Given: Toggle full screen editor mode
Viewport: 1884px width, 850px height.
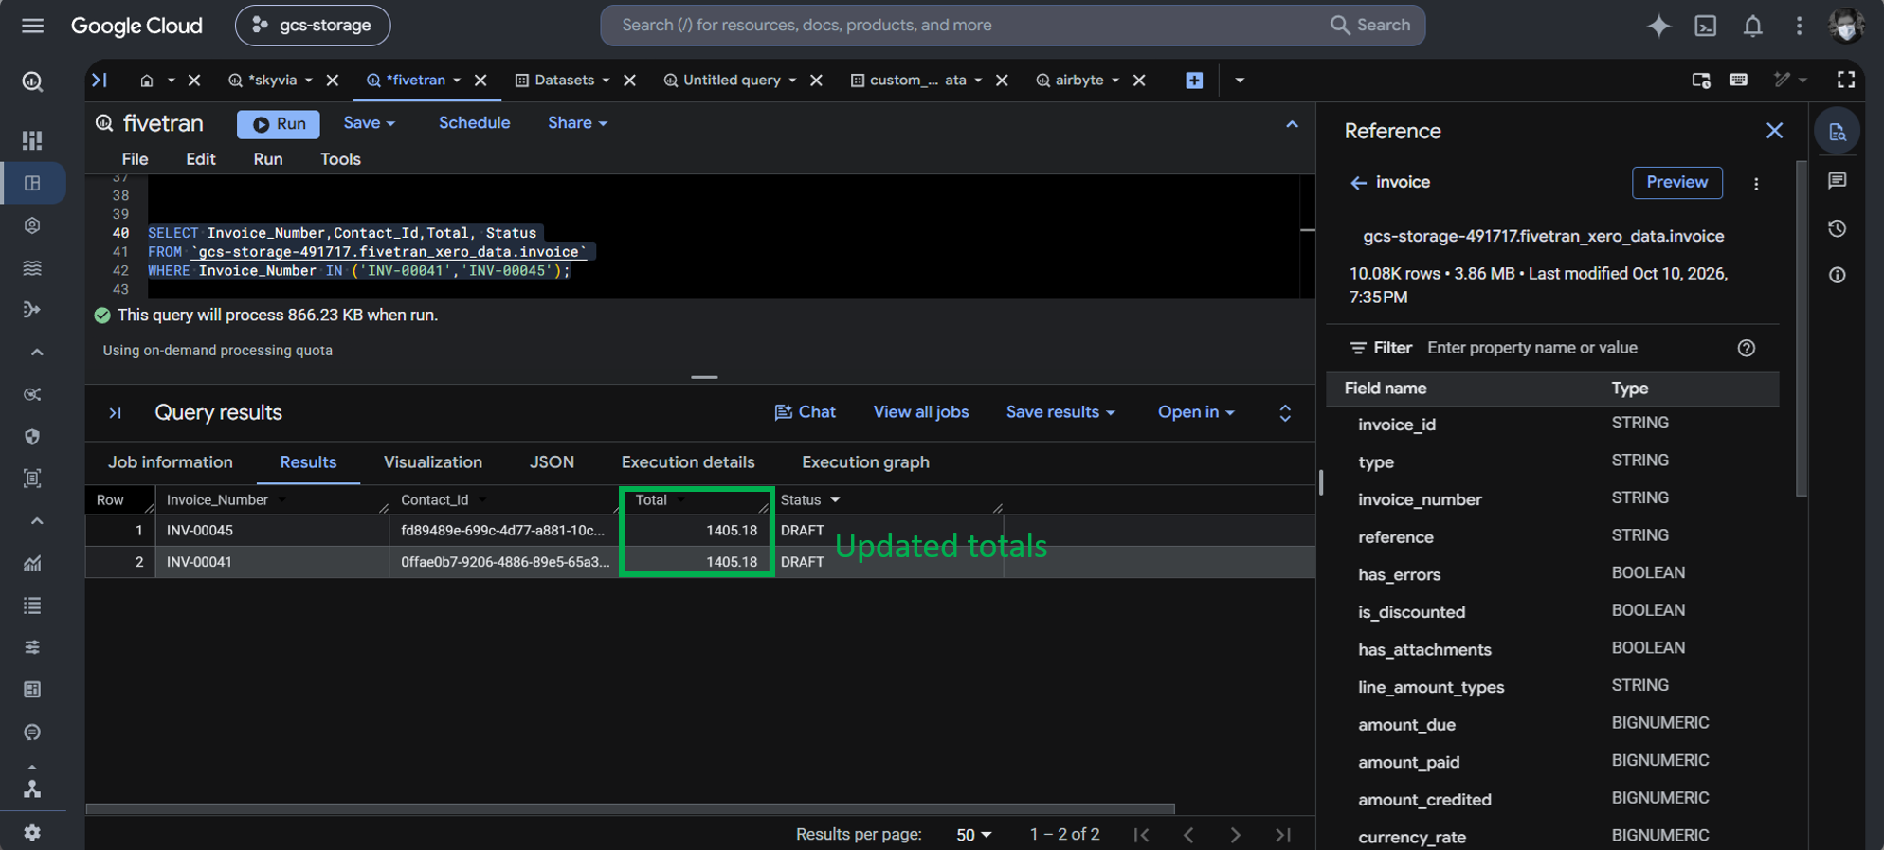Looking at the screenshot, I should coord(1845,81).
